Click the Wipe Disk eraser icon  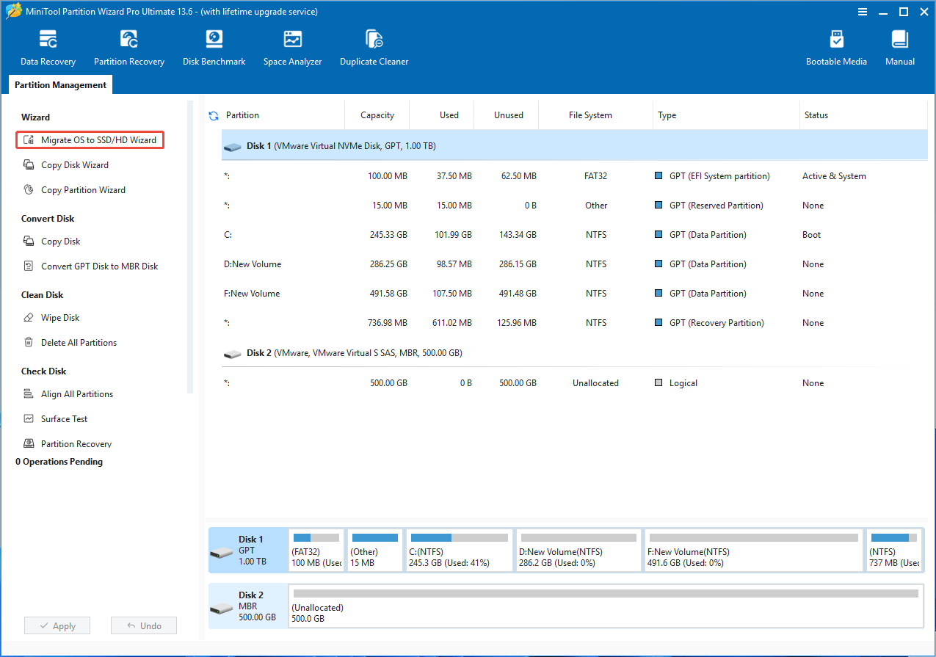[x=29, y=317]
